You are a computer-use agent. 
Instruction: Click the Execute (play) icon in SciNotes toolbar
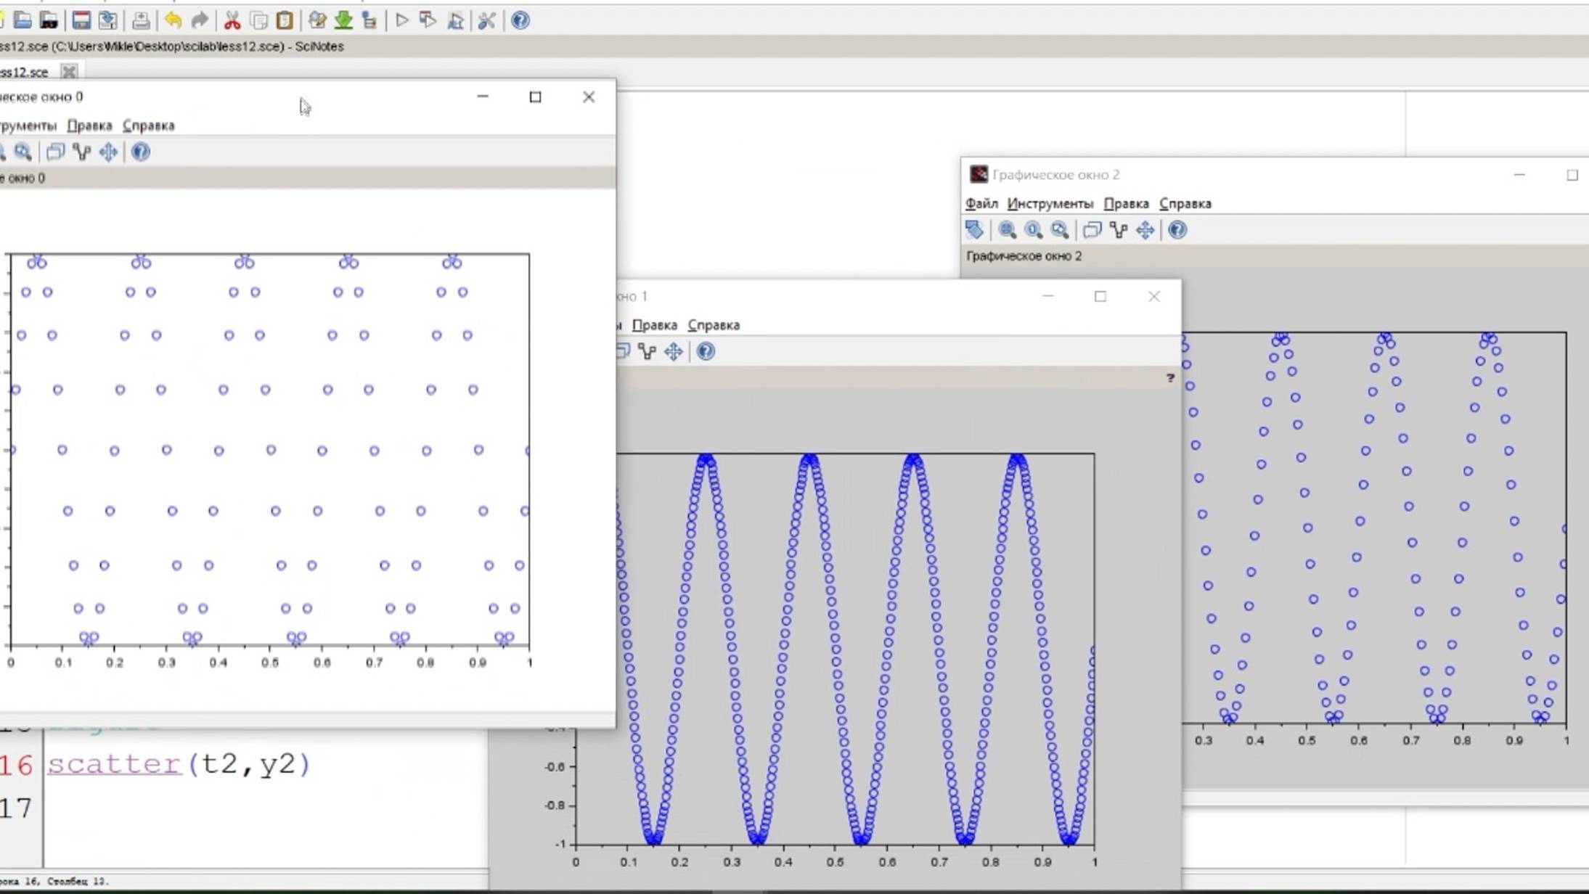(x=401, y=20)
